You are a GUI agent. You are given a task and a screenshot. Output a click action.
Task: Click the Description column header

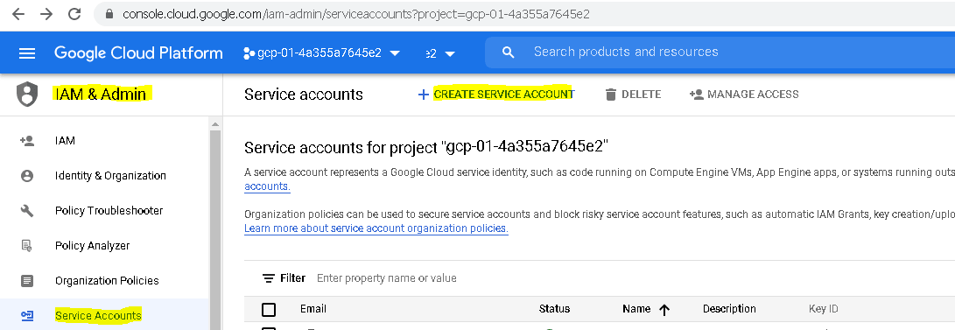pos(729,309)
